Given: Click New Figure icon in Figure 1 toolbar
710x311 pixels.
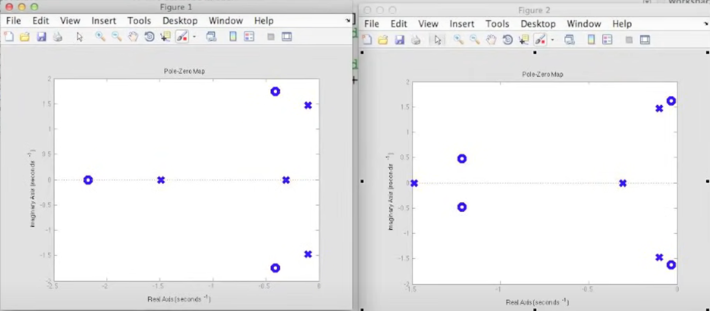Looking at the screenshot, I should [9, 37].
